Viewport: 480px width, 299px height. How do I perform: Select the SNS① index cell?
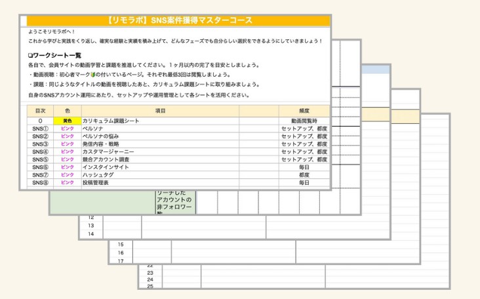(40, 129)
